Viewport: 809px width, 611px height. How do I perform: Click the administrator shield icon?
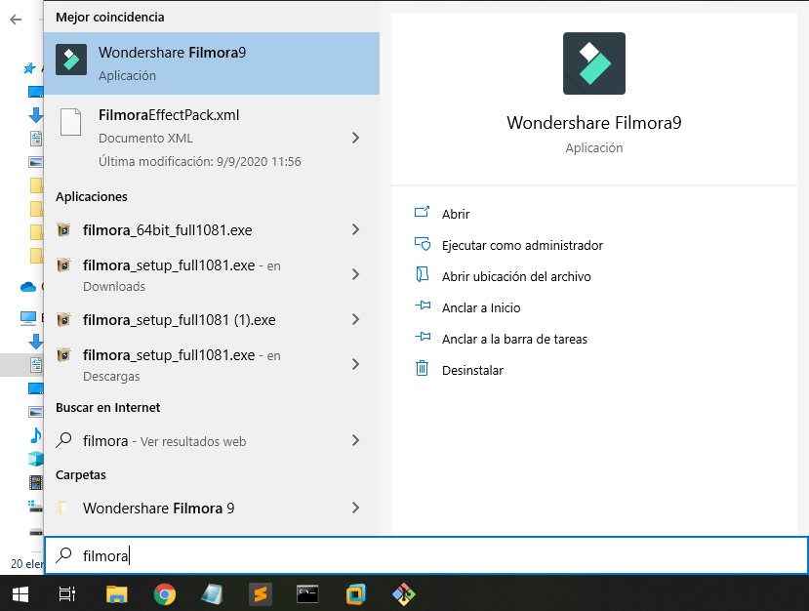pyautogui.click(x=422, y=244)
